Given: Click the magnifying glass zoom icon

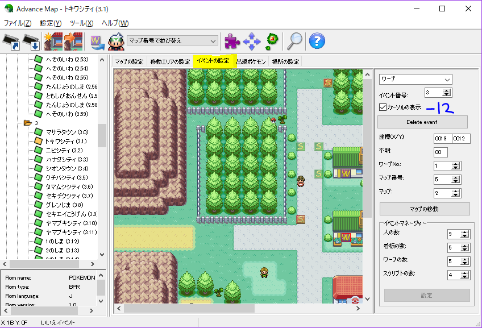Looking at the screenshot, I should point(294,41).
